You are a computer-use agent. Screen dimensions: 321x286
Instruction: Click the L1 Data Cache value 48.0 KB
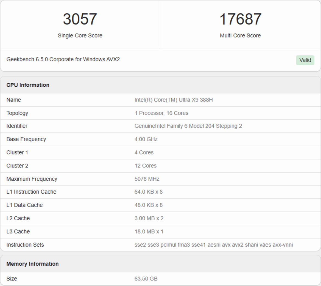[149, 205]
